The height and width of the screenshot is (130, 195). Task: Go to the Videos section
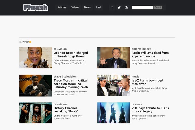75,7
